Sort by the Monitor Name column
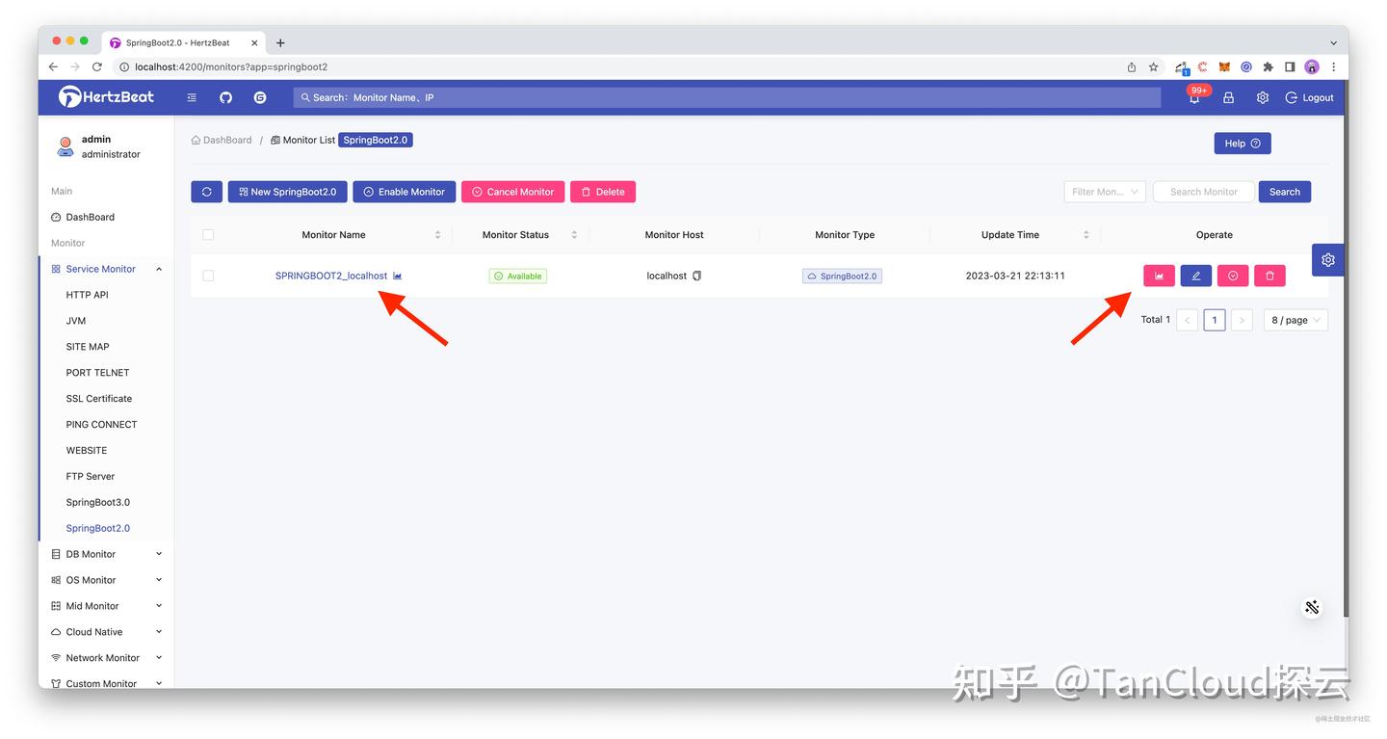Image resolution: width=1387 pixels, height=739 pixels. [438, 235]
